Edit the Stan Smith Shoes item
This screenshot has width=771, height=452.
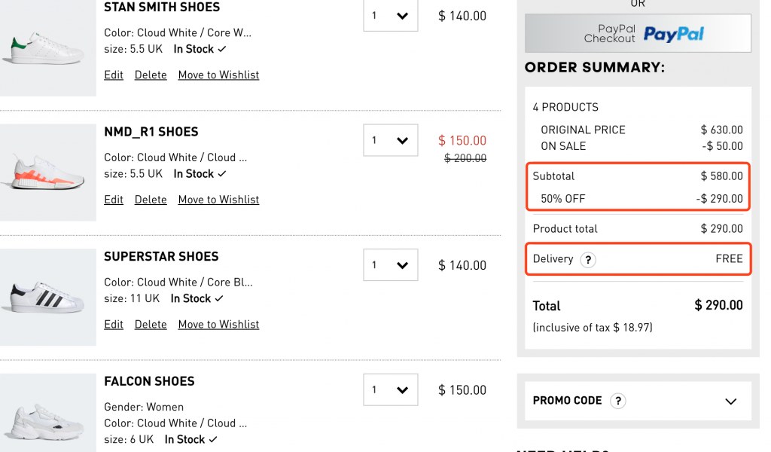point(114,75)
